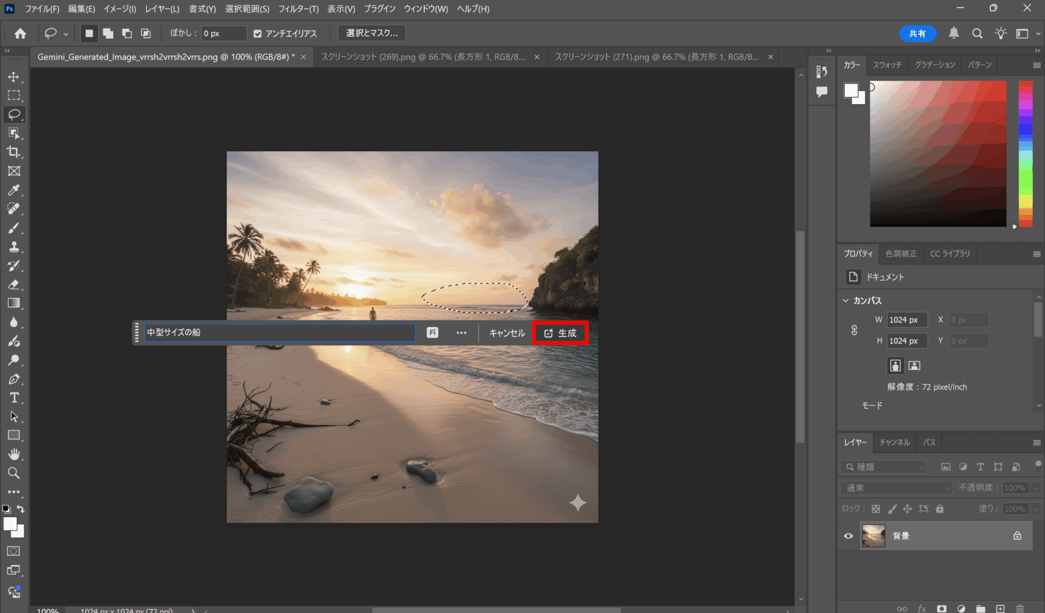Collapse the カンバス section

[845, 301]
